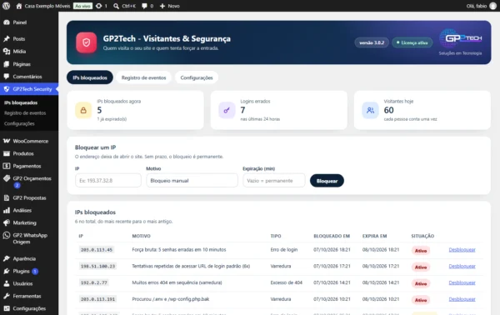
Task: Click the Erro de login type cell
Action: click(284, 250)
